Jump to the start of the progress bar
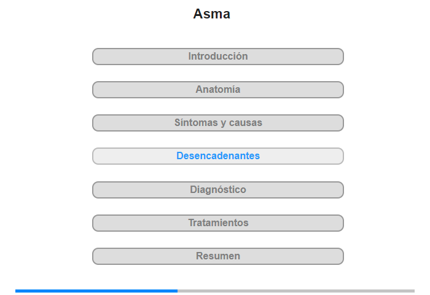This screenshot has height=295, width=430. [x=17, y=291]
